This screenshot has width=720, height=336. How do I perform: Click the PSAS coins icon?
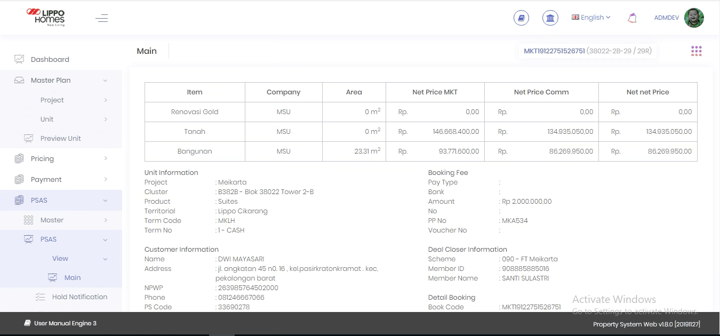[19, 200]
